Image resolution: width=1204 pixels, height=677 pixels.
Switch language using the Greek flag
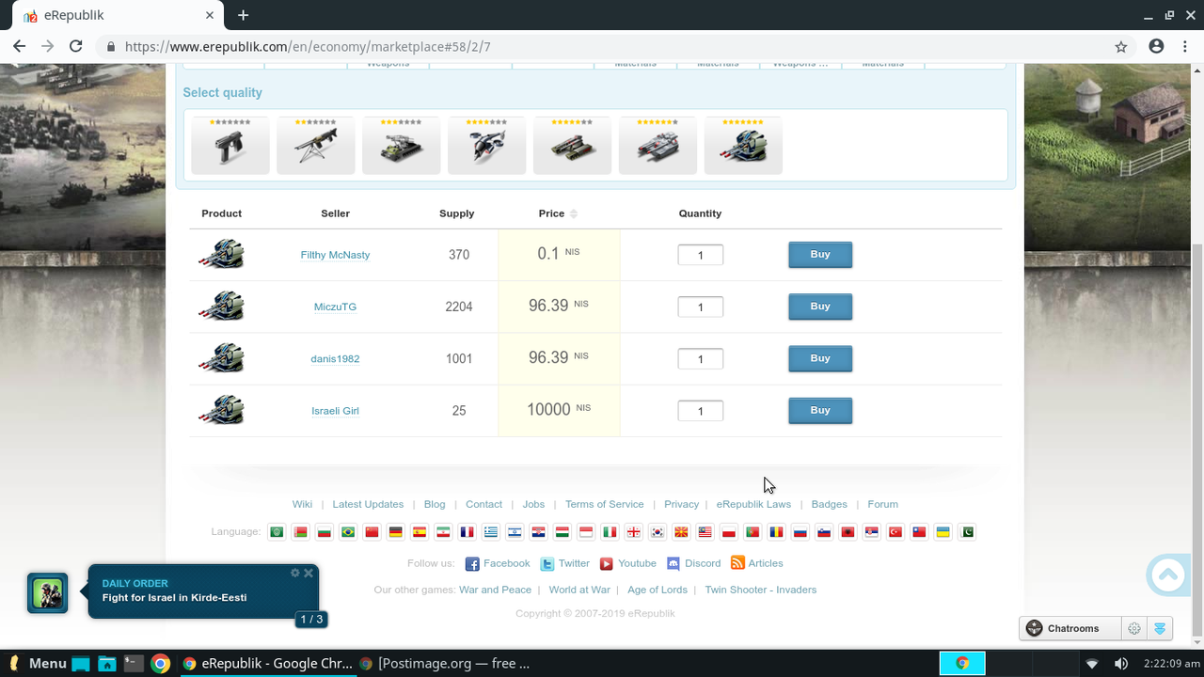(491, 532)
